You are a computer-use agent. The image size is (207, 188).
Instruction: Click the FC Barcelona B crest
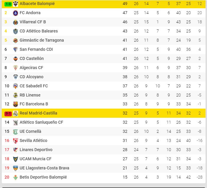[16, 104]
